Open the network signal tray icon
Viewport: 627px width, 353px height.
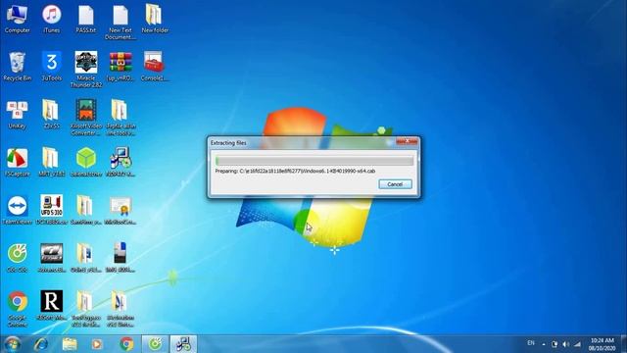(x=577, y=344)
